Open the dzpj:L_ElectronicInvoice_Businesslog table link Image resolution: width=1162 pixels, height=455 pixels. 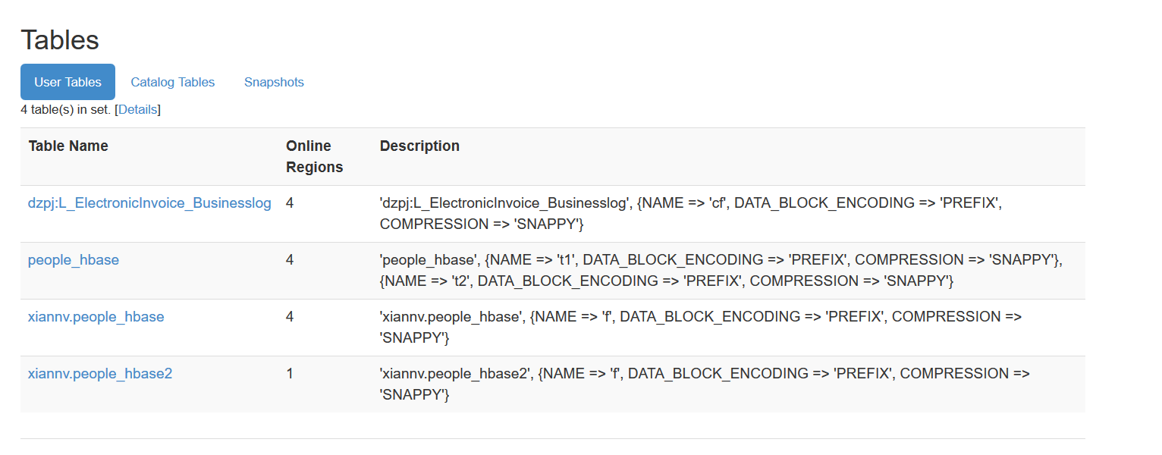pyautogui.click(x=149, y=203)
